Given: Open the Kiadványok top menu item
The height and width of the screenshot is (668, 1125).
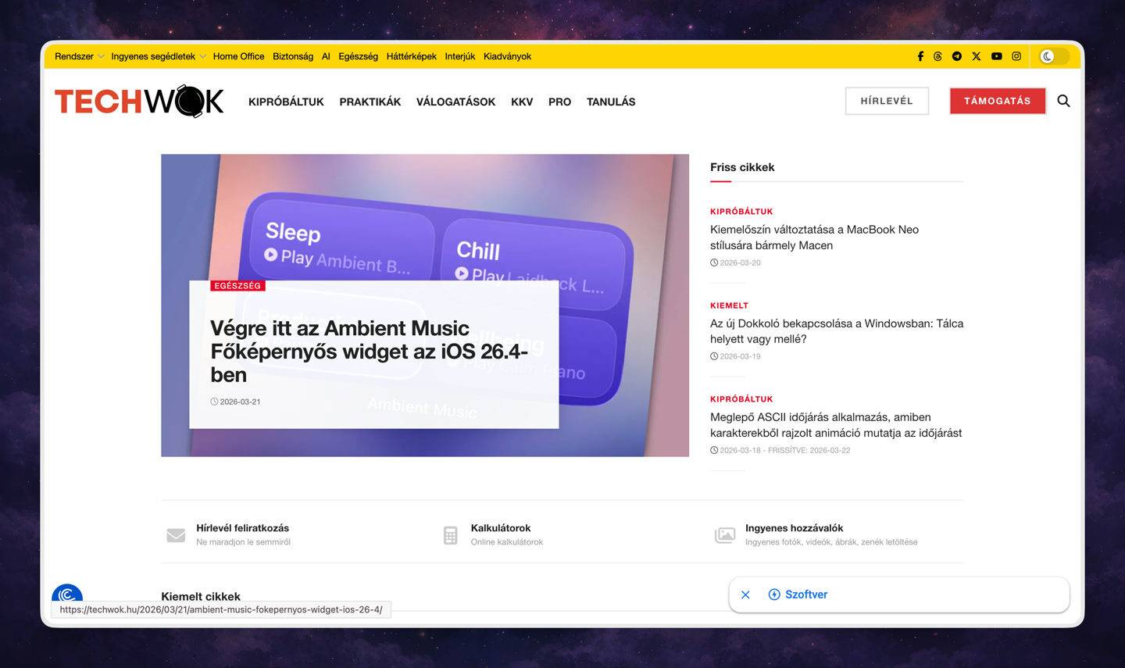Looking at the screenshot, I should (507, 56).
